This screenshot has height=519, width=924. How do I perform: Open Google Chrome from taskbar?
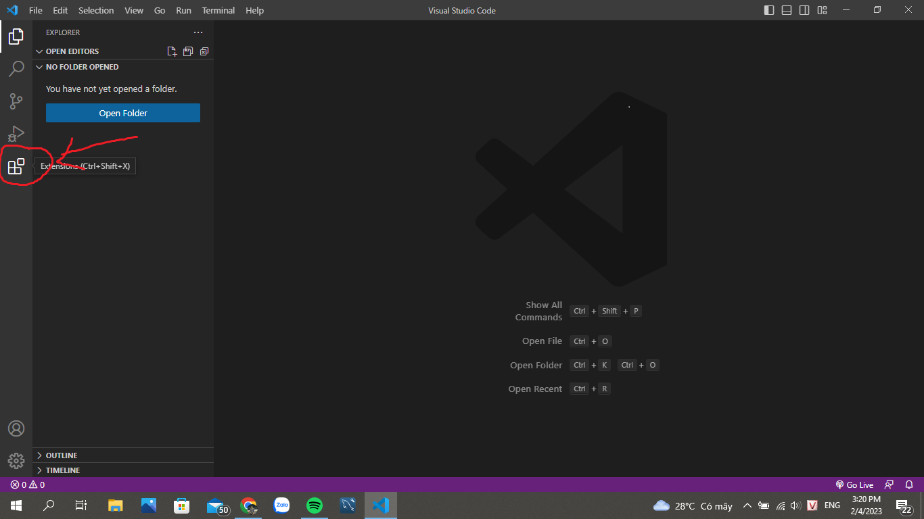click(248, 505)
